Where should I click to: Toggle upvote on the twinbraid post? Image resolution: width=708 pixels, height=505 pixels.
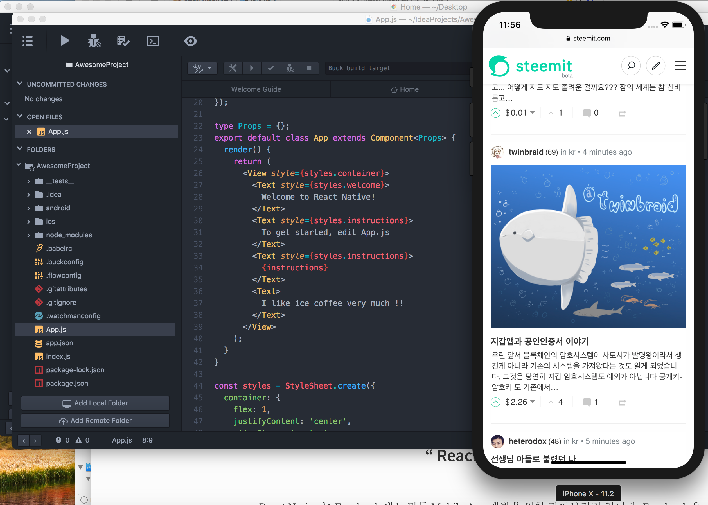[x=495, y=402]
